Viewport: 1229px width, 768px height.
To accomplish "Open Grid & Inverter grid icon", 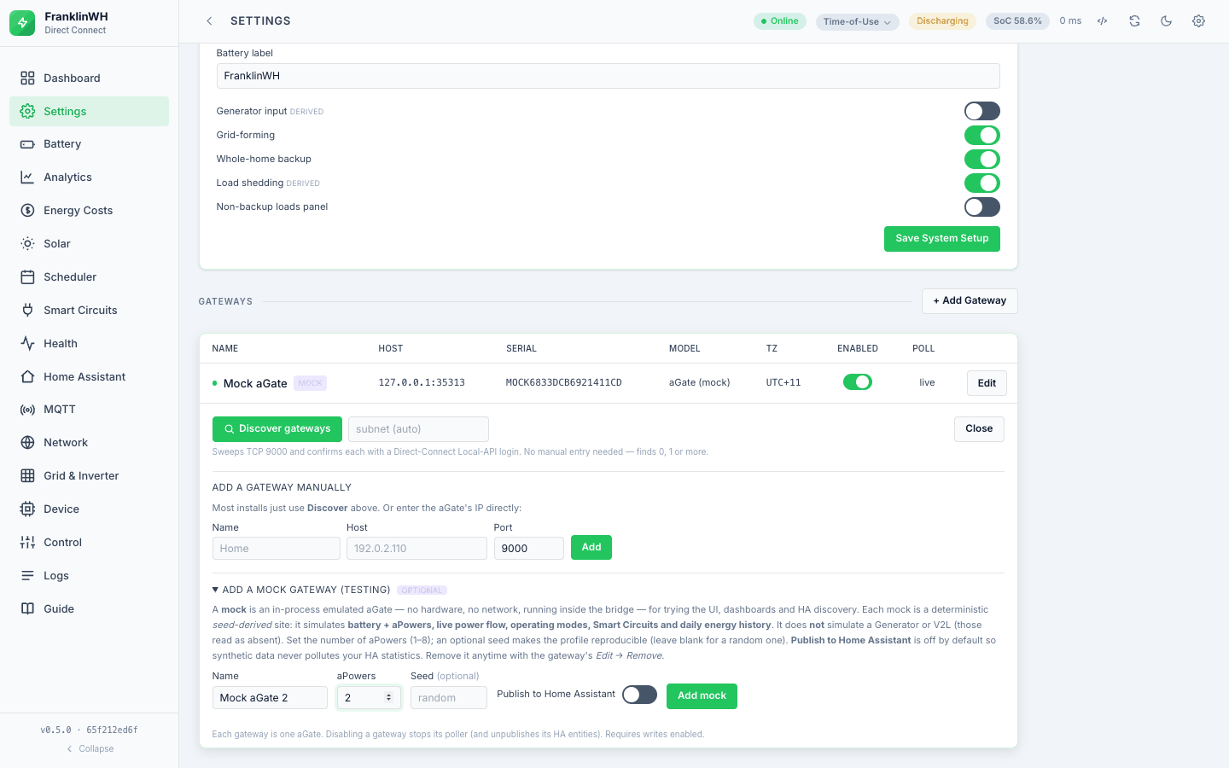I will tap(27, 476).
